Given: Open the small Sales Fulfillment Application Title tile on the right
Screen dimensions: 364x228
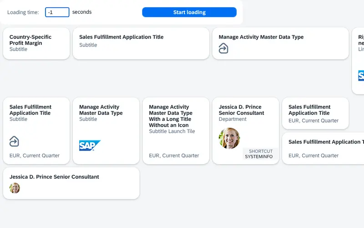Looking at the screenshot, I should [315, 113].
